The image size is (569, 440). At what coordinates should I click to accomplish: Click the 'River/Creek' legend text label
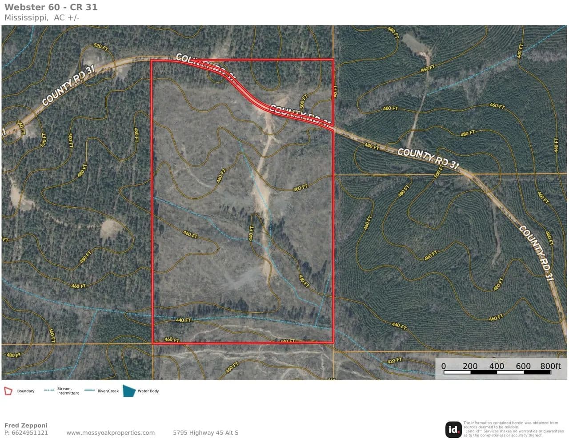click(x=108, y=391)
